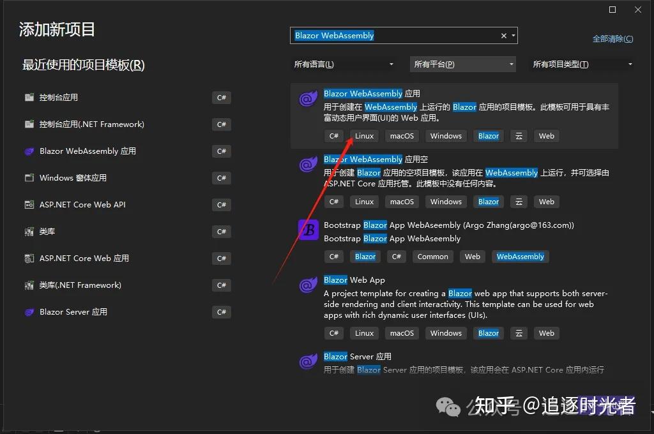This screenshot has height=434, width=654.
Task: Click the 云 tag under Blazor Web App
Action: click(x=519, y=333)
